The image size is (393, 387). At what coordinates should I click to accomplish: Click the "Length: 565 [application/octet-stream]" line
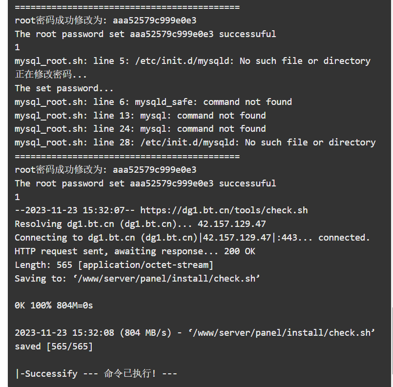pyautogui.click(x=114, y=265)
